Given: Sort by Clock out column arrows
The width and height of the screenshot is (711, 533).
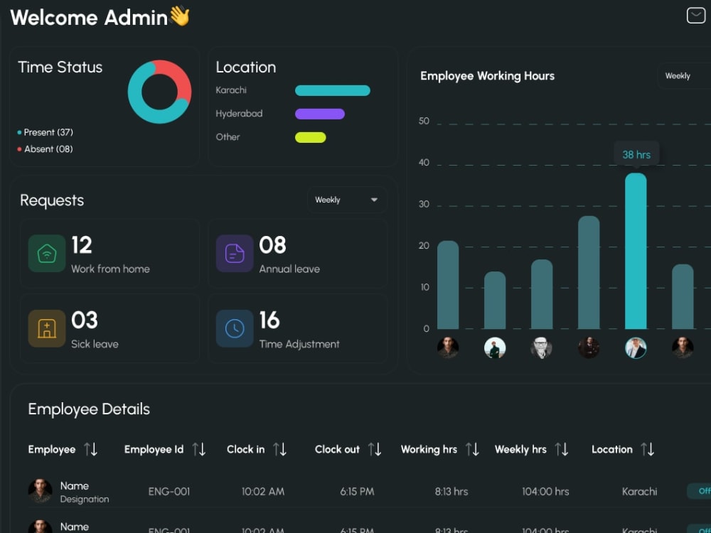Looking at the screenshot, I should pos(375,449).
